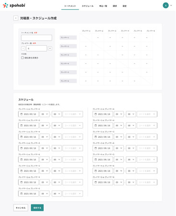
Task: Click the spohabi logo
Action: click(x=14, y=5)
